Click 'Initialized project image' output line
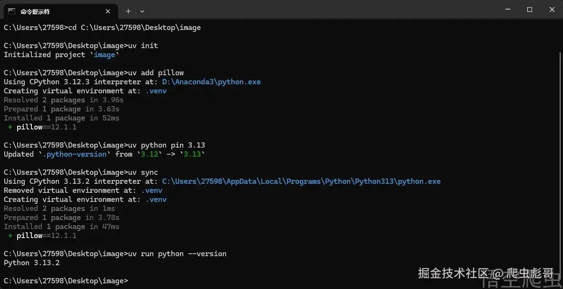 click(x=61, y=55)
